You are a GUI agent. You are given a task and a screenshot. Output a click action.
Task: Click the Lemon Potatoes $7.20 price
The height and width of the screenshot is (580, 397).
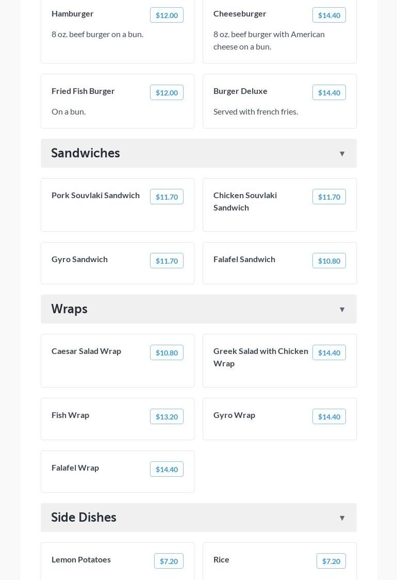[169, 561]
